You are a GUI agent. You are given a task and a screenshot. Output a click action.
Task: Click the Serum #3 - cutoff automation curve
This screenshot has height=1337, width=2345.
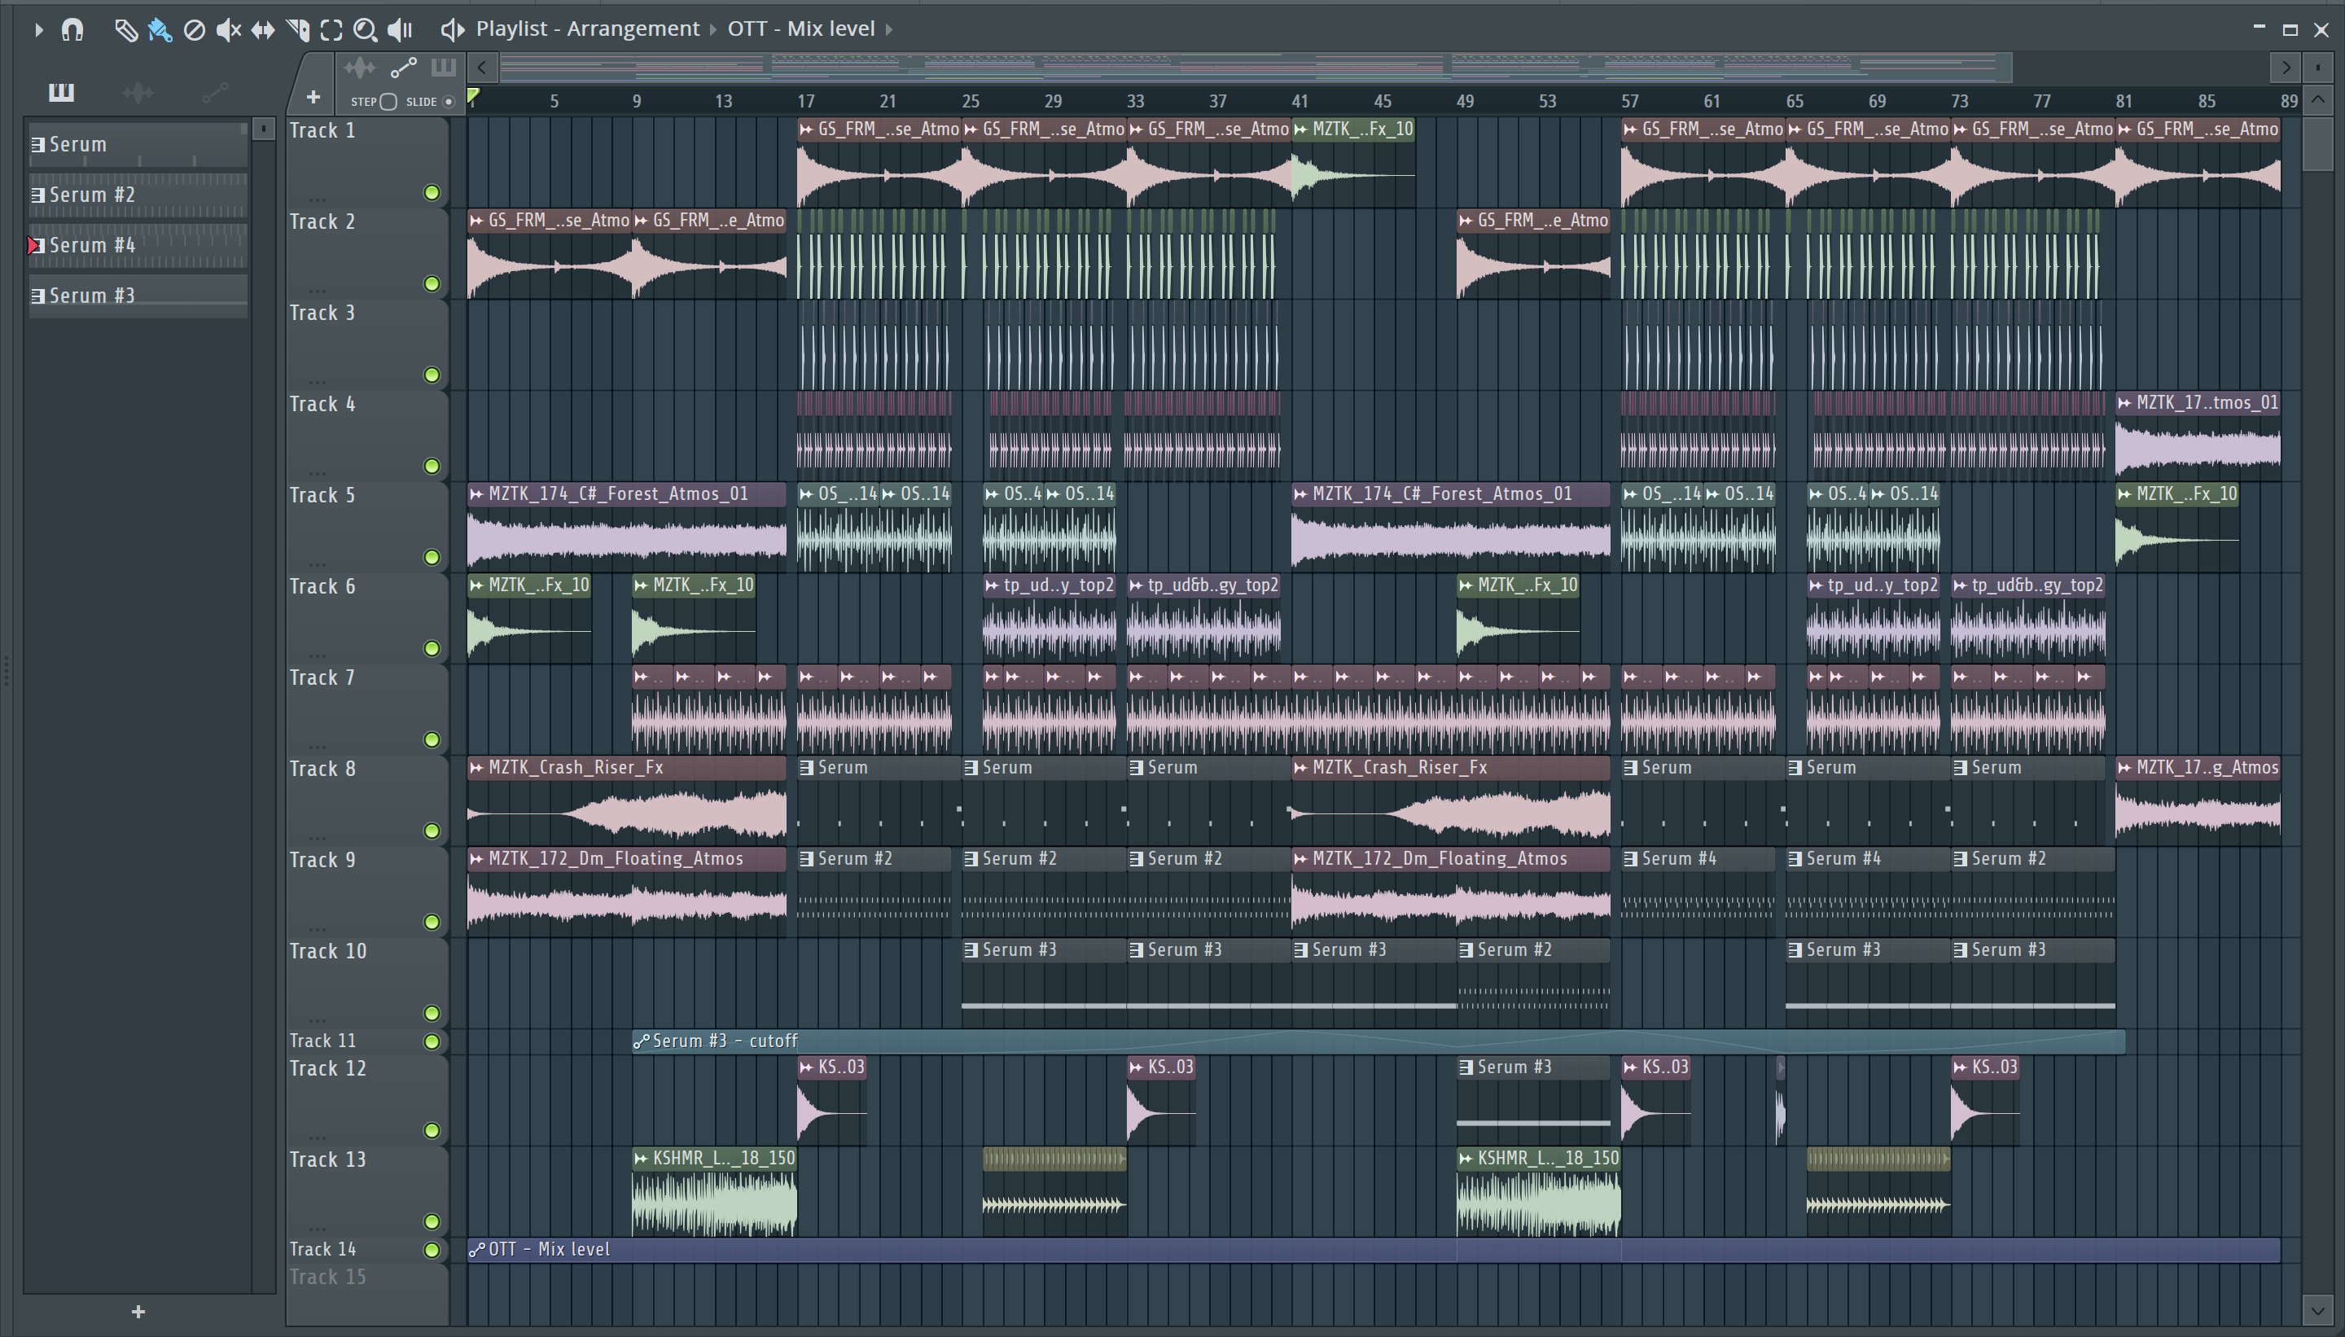point(1379,1041)
